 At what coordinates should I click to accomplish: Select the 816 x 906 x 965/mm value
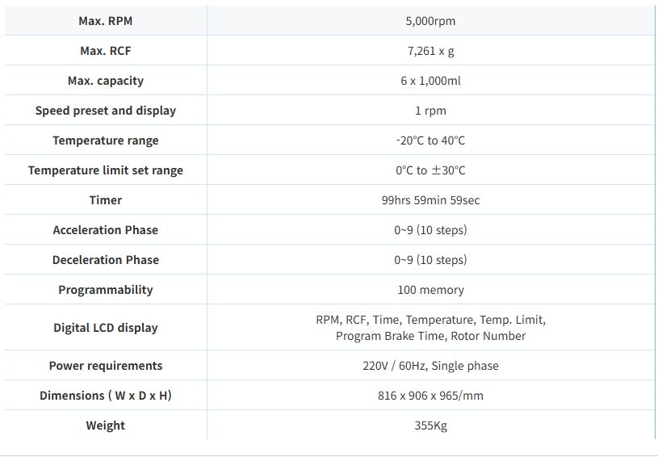430,396
